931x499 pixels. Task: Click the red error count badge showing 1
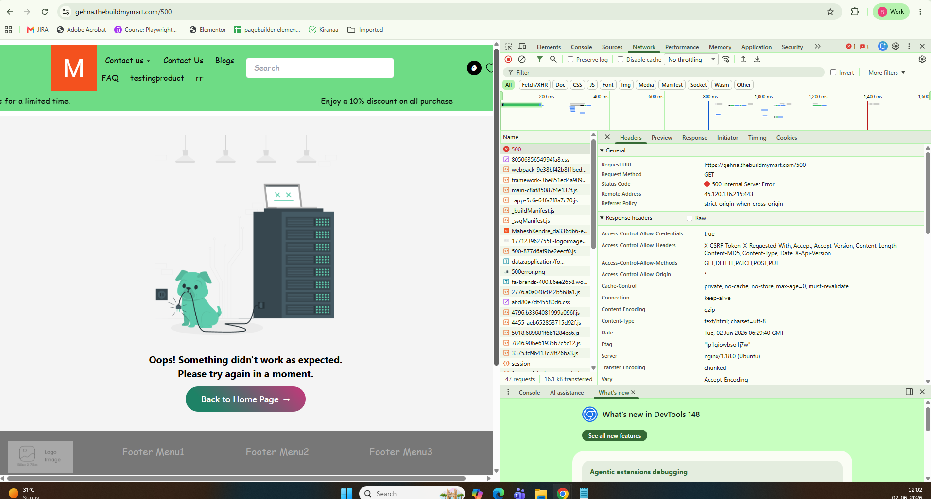pos(851,47)
